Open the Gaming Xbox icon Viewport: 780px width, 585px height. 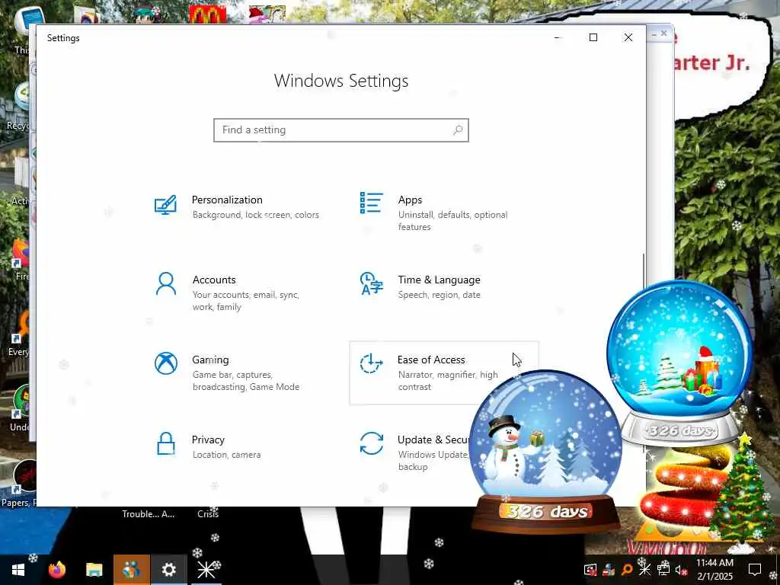click(165, 363)
